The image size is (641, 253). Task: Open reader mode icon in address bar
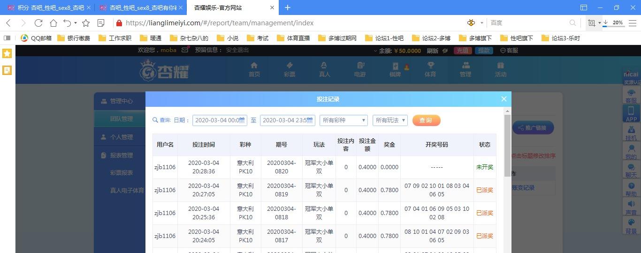pos(101,22)
